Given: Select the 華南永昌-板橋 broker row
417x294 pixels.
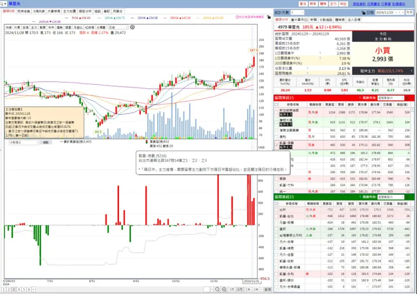Looking at the screenshot, I should click(343, 267).
